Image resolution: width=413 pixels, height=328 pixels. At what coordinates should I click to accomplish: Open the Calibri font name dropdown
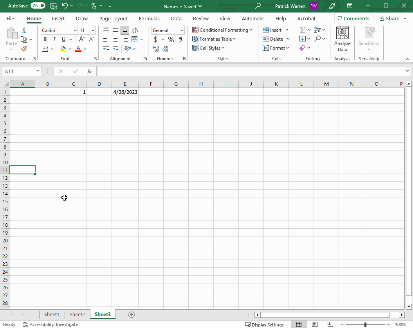pos(75,30)
